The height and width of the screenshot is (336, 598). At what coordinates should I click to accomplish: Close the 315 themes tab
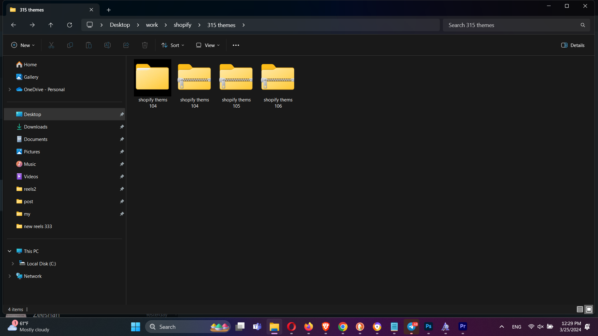click(x=91, y=10)
